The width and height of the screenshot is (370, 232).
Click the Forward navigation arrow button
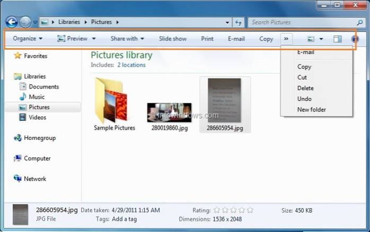[25, 22]
